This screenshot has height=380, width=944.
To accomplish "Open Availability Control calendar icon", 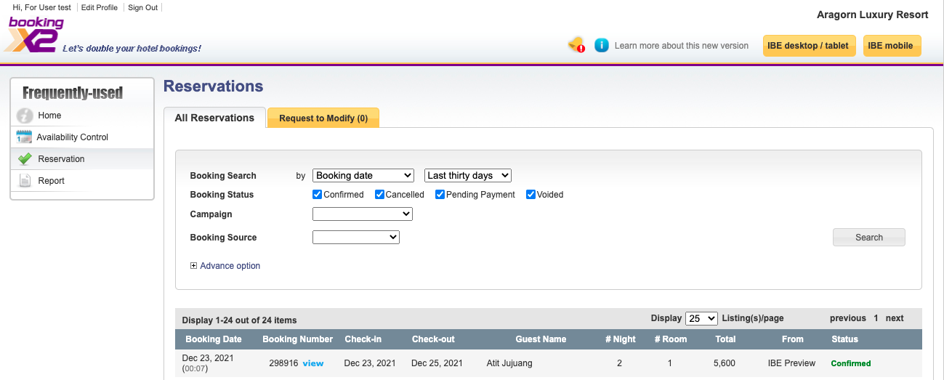I will (x=25, y=137).
